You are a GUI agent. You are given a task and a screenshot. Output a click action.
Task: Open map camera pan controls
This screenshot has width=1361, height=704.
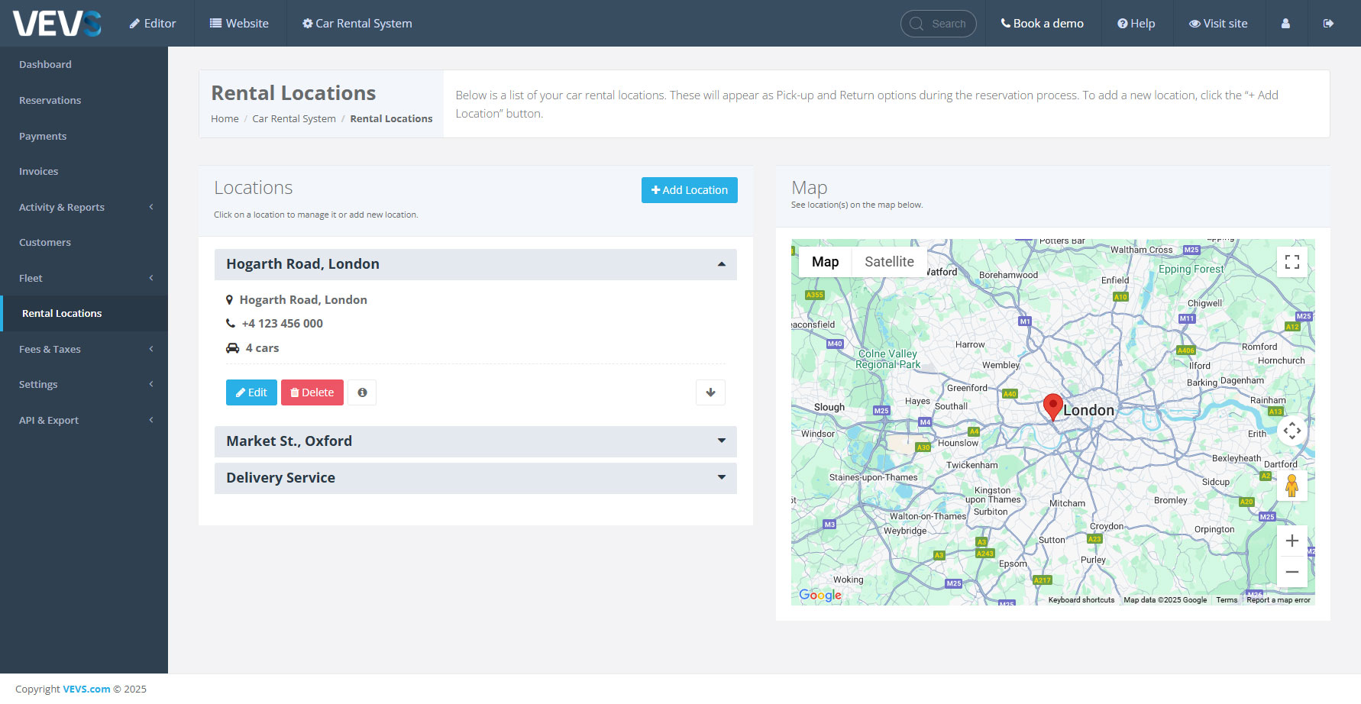coord(1291,431)
